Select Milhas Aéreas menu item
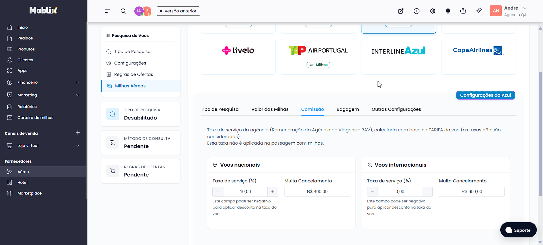The height and width of the screenshot is (245, 543). pyautogui.click(x=141, y=86)
